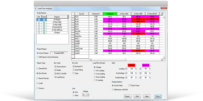Open the Voltage unit dropdown
This screenshot has height=101, width=203.
(x=86, y=95)
